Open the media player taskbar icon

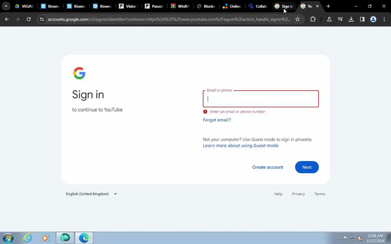pos(46,238)
